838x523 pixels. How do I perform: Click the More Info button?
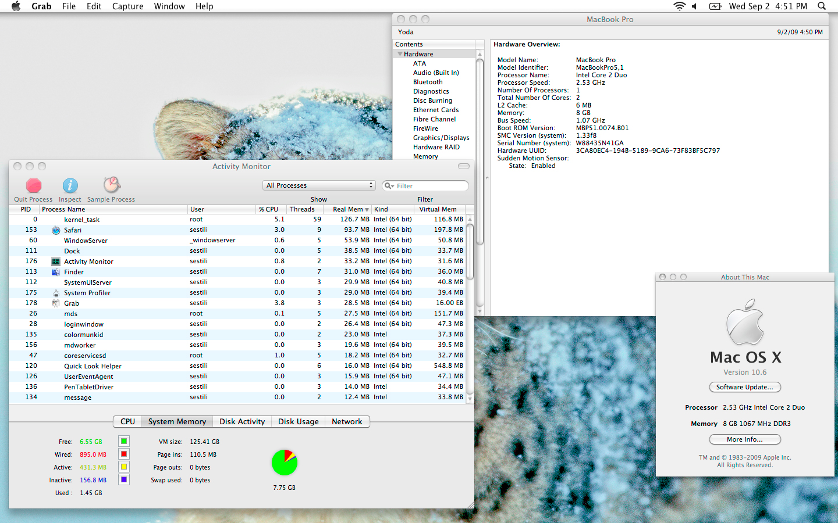(x=744, y=439)
